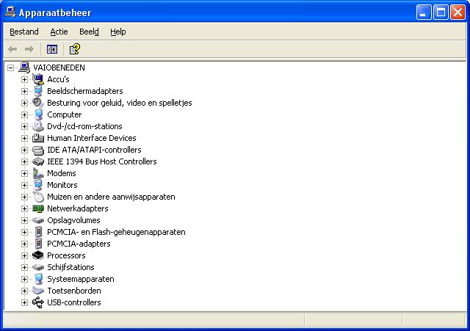The image size is (470, 331).
Task: Select PCMCIA- en Flash-geheugenapparaten label
Action: click(116, 232)
